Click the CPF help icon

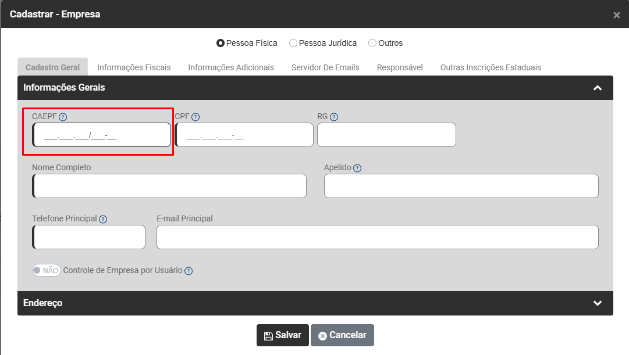[x=196, y=117]
